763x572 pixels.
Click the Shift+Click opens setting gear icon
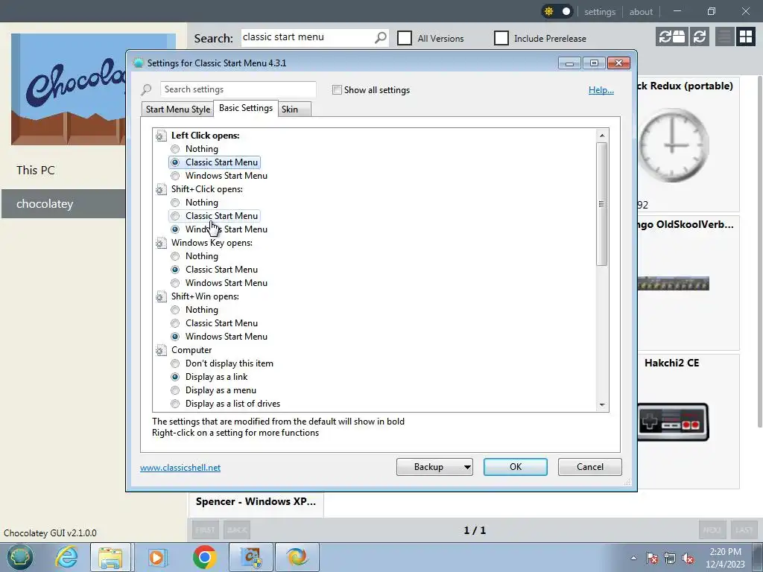pyautogui.click(x=161, y=189)
